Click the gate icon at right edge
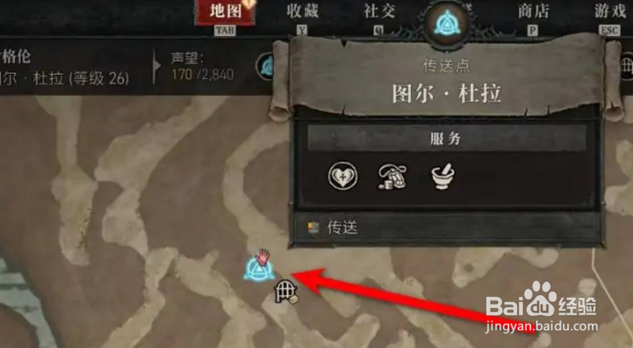This screenshot has height=348, width=633. (626, 67)
